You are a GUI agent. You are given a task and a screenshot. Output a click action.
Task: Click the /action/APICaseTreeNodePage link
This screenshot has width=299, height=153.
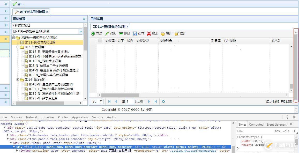click(193, 151)
